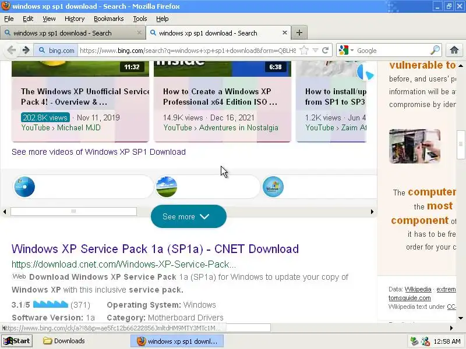466x349 pixels.
Task: Click the 11:32 video thumbnail
Action: tap(80, 69)
